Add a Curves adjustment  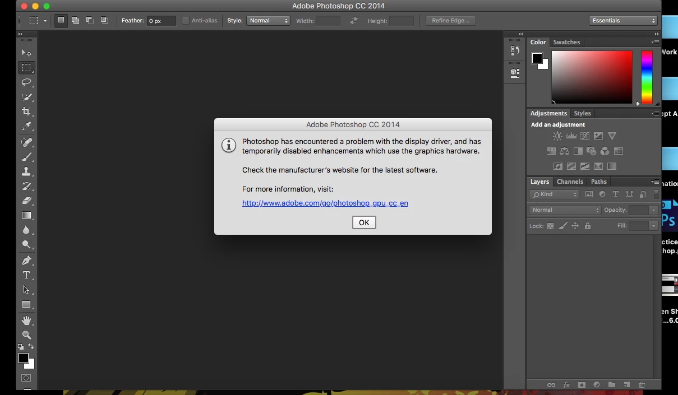pyautogui.click(x=585, y=136)
